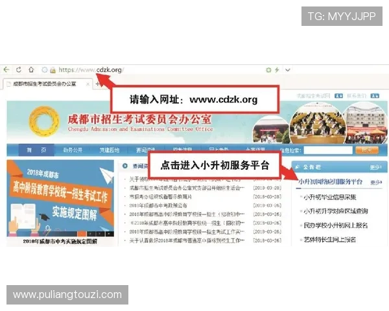The width and height of the screenshot is (389, 311).
Task: Click the 2018年成都市中考实施规定图解 caption
Action: click(x=60, y=241)
